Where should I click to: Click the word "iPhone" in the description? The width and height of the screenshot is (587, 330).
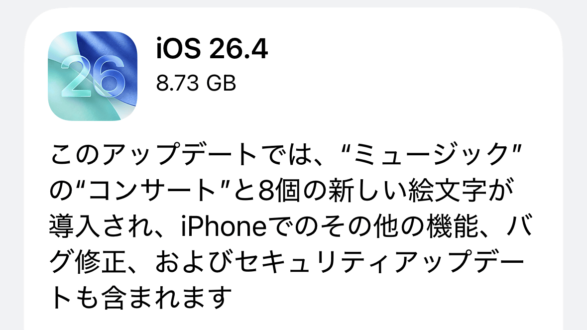tap(224, 226)
